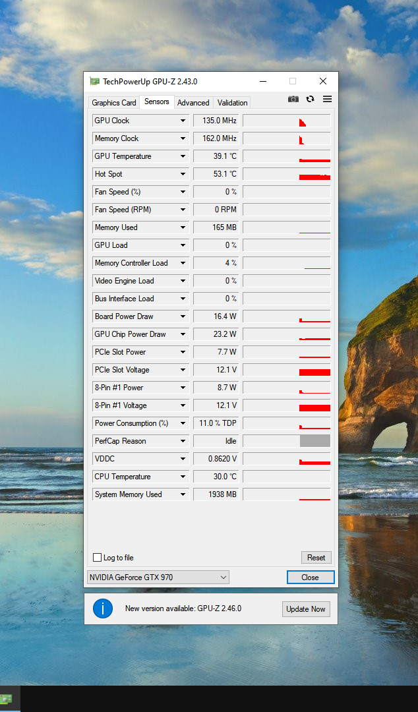
Task: Open the Memory Clock sensor dropdown
Action: coord(183,138)
